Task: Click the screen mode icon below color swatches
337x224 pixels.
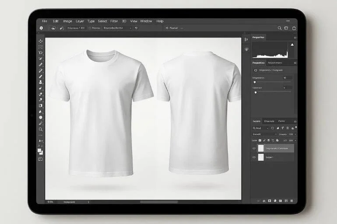Action: [40, 159]
